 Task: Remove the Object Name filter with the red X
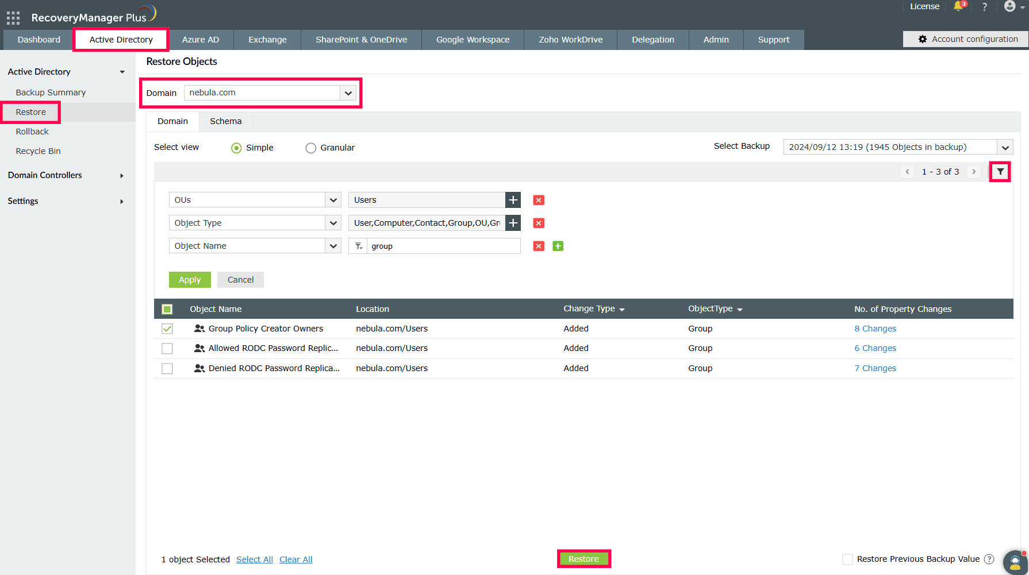coord(538,246)
